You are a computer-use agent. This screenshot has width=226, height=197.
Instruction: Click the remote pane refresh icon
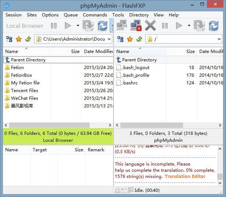pos(214,26)
